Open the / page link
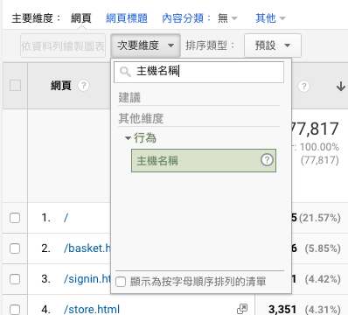 pyautogui.click(x=66, y=218)
